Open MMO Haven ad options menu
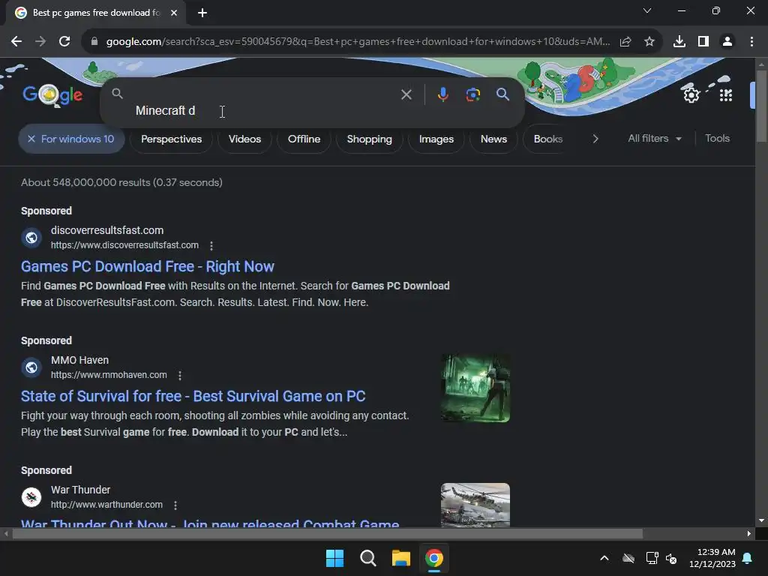Screen dimensions: 768x576 [x=180, y=375]
